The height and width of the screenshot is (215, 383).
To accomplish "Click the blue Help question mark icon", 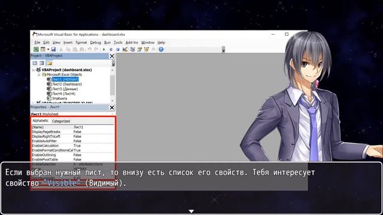I will [x=161, y=50].
